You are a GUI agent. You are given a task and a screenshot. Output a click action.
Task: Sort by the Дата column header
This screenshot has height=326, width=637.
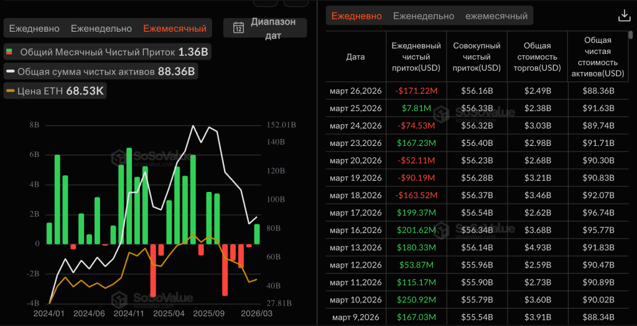355,57
